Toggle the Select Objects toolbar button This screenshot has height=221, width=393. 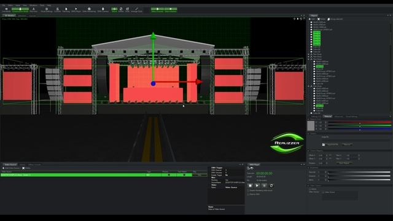171,10
